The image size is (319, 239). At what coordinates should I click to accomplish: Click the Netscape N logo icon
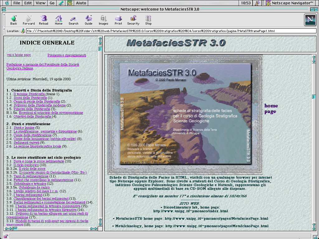click(310, 20)
